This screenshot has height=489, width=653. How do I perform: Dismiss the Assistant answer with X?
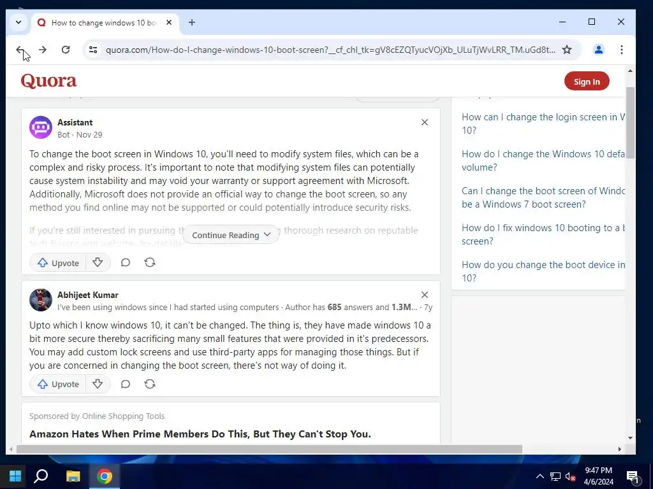tap(424, 122)
